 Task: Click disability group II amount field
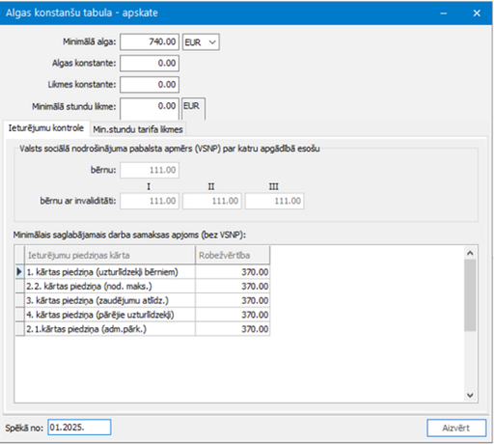click(x=212, y=201)
